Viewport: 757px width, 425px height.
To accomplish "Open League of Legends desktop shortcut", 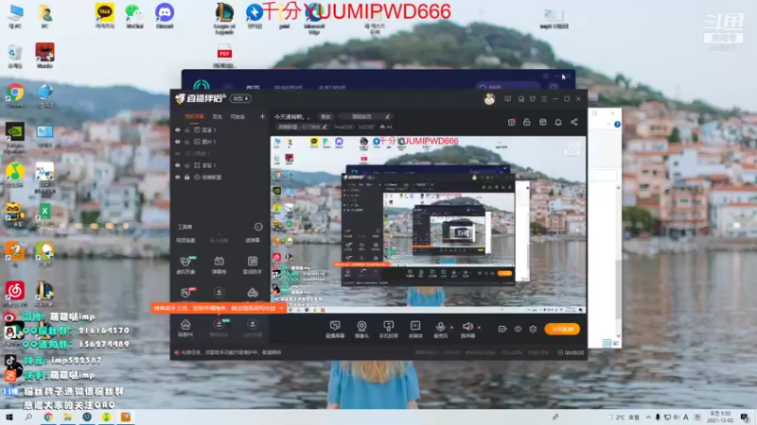I will tap(224, 18).
